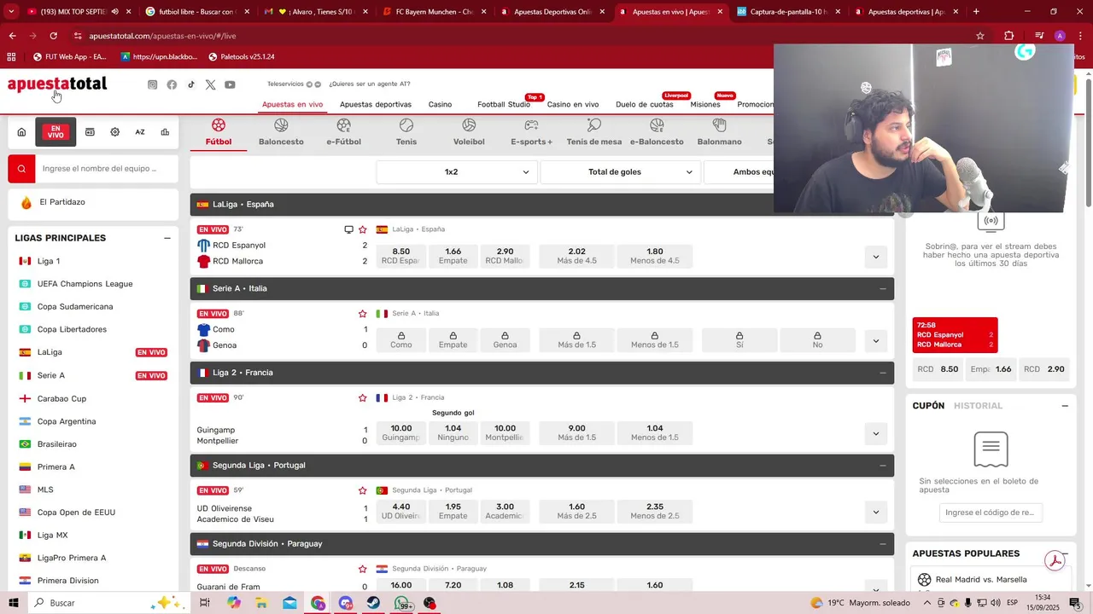Open the A-Z sports list icon
Viewport: 1093px width, 614px height.
pyautogui.click(x=140, y=132)
